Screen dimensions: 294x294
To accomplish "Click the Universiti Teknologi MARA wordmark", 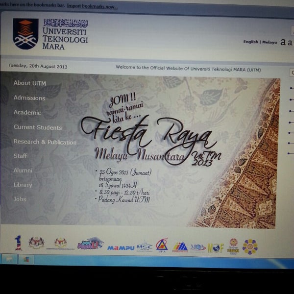I will click(x=65, y=34).
